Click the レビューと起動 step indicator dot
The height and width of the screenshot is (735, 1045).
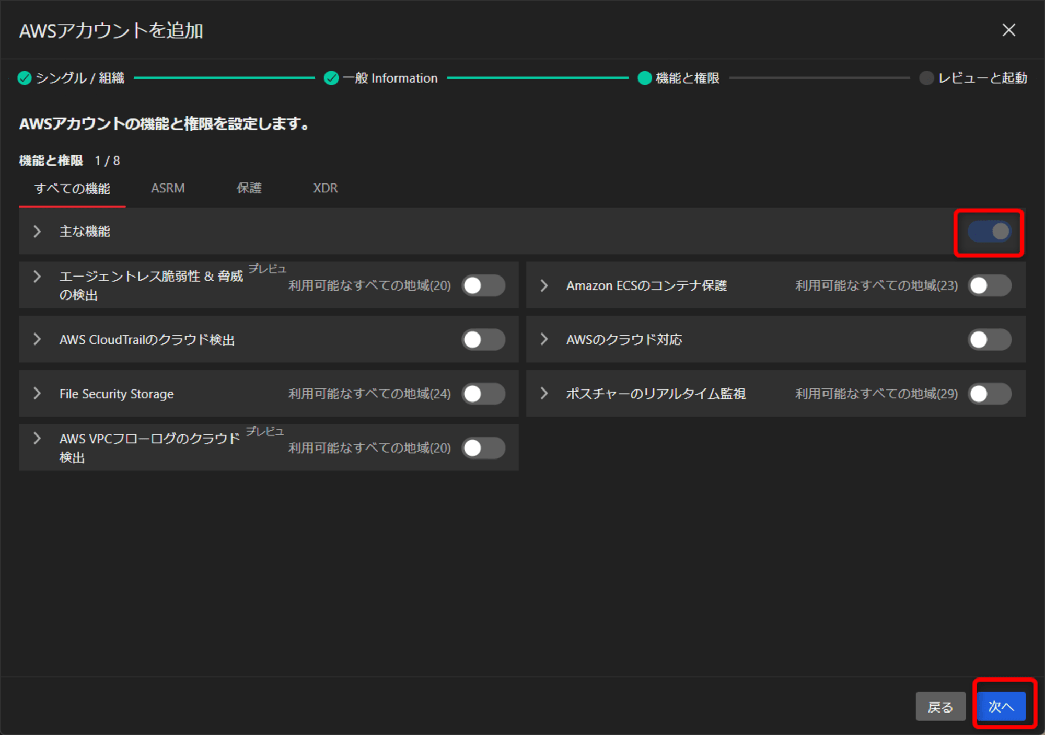point(926,78)
